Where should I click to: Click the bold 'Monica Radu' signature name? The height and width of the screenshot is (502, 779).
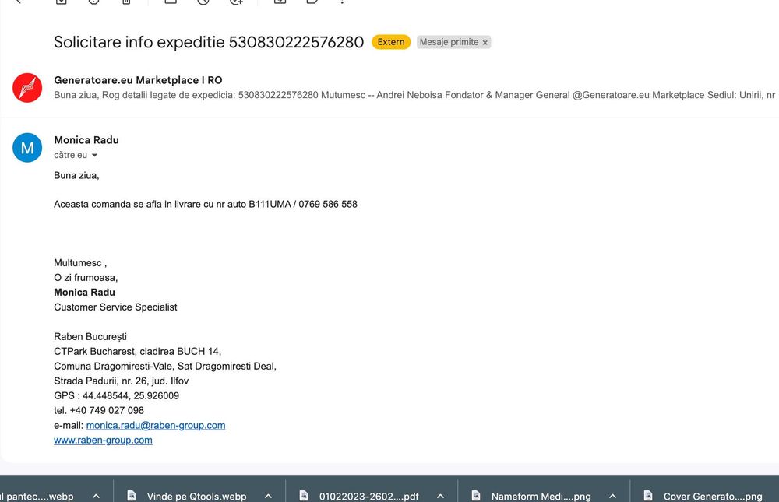pyautogui.click(x=84, y=293)
